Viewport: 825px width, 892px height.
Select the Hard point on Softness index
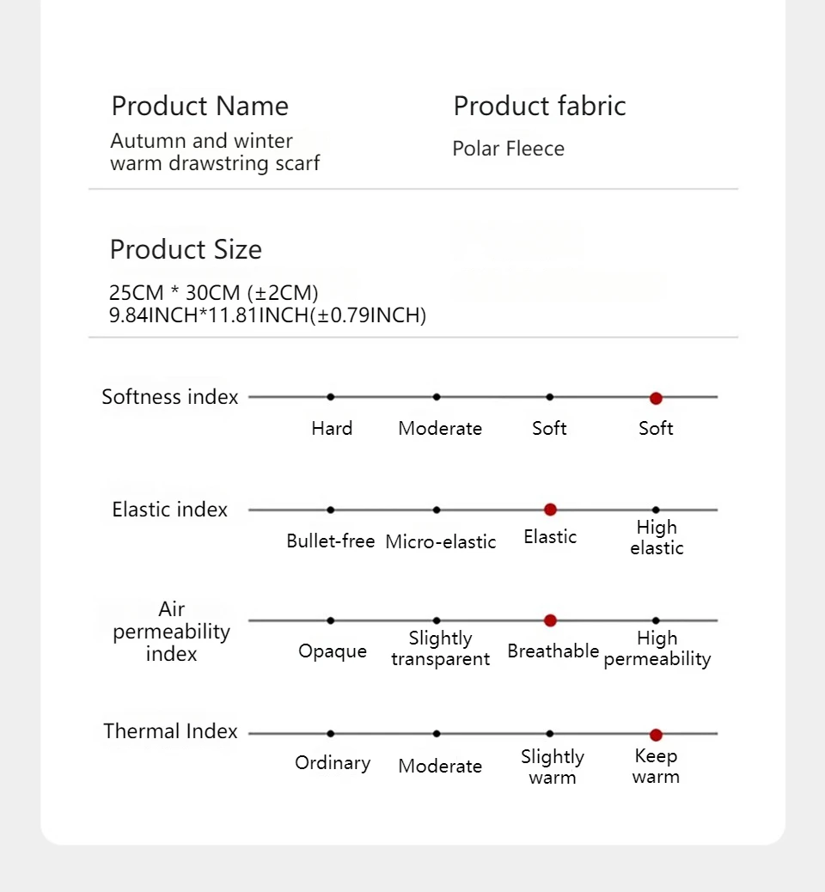coord(331,397)
